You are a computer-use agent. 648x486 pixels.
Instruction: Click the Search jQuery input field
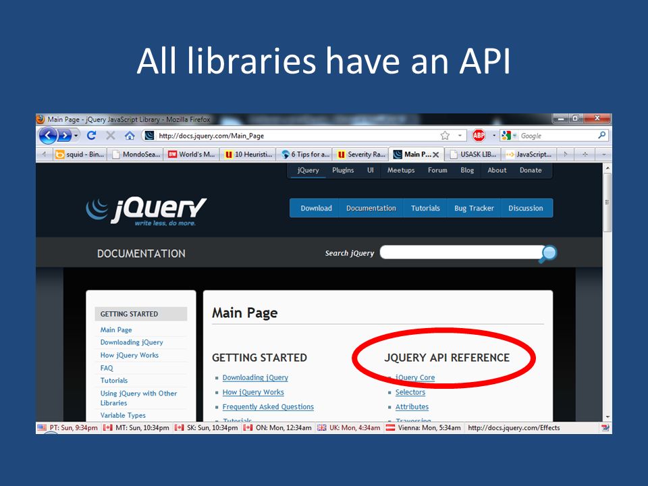(461, 252)
